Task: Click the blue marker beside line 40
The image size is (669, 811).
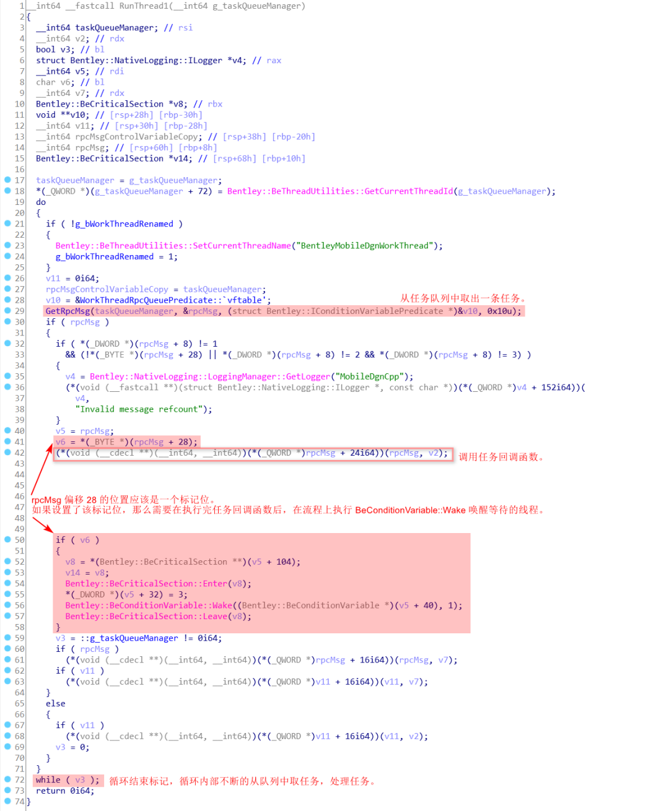Action: [x=7, y=430]
